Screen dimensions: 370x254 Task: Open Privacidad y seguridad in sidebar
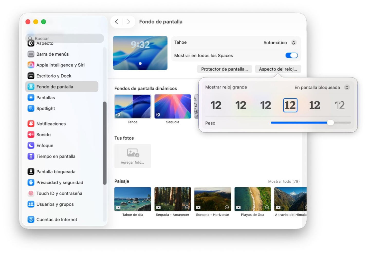(x=60, y=182)
